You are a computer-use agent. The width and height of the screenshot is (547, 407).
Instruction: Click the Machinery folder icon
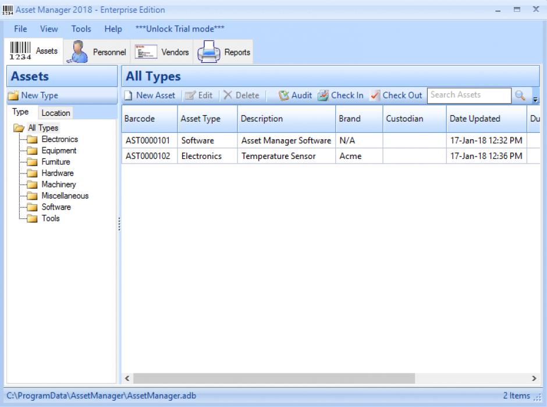tap(32, 185)
